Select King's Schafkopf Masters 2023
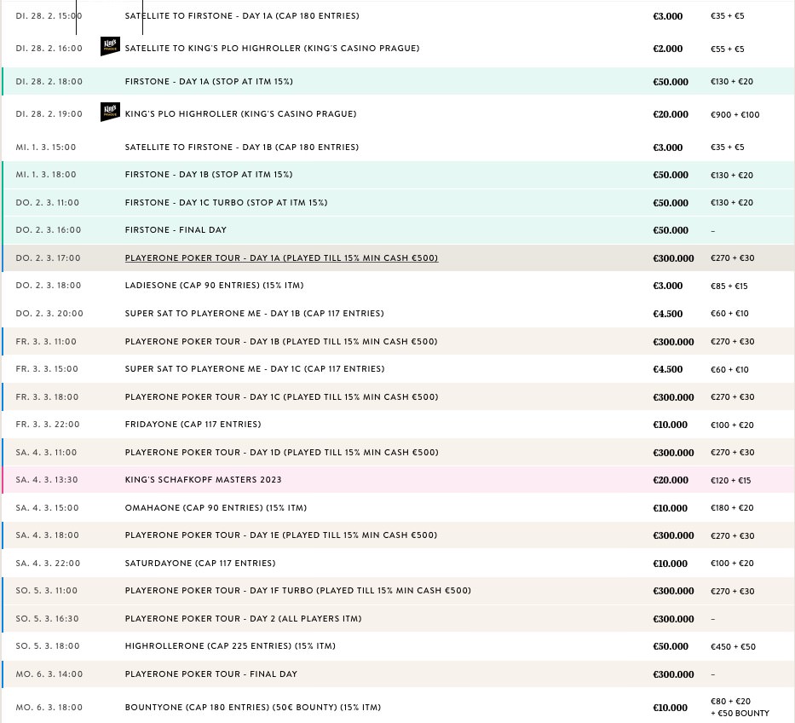The height and width of the screenshot is (723, 795). [x=203, y=480]
